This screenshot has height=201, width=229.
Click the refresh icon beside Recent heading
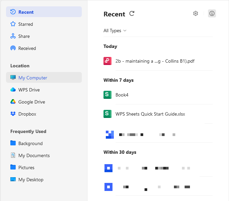point(132,14)
